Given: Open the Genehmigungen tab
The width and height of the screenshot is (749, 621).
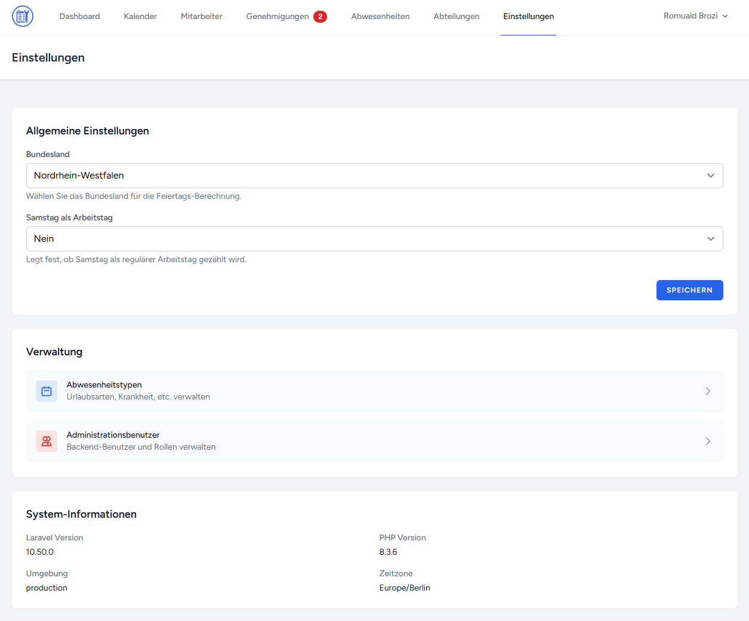Looking at the screenshot, I should (277, 17).
